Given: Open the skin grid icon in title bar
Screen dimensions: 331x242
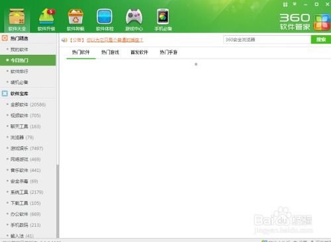Looking at the screenshot, I should (x=285, y=4).
